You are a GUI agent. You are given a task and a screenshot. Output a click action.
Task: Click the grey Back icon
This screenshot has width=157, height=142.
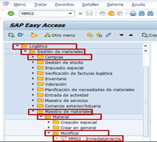point(102,14)
